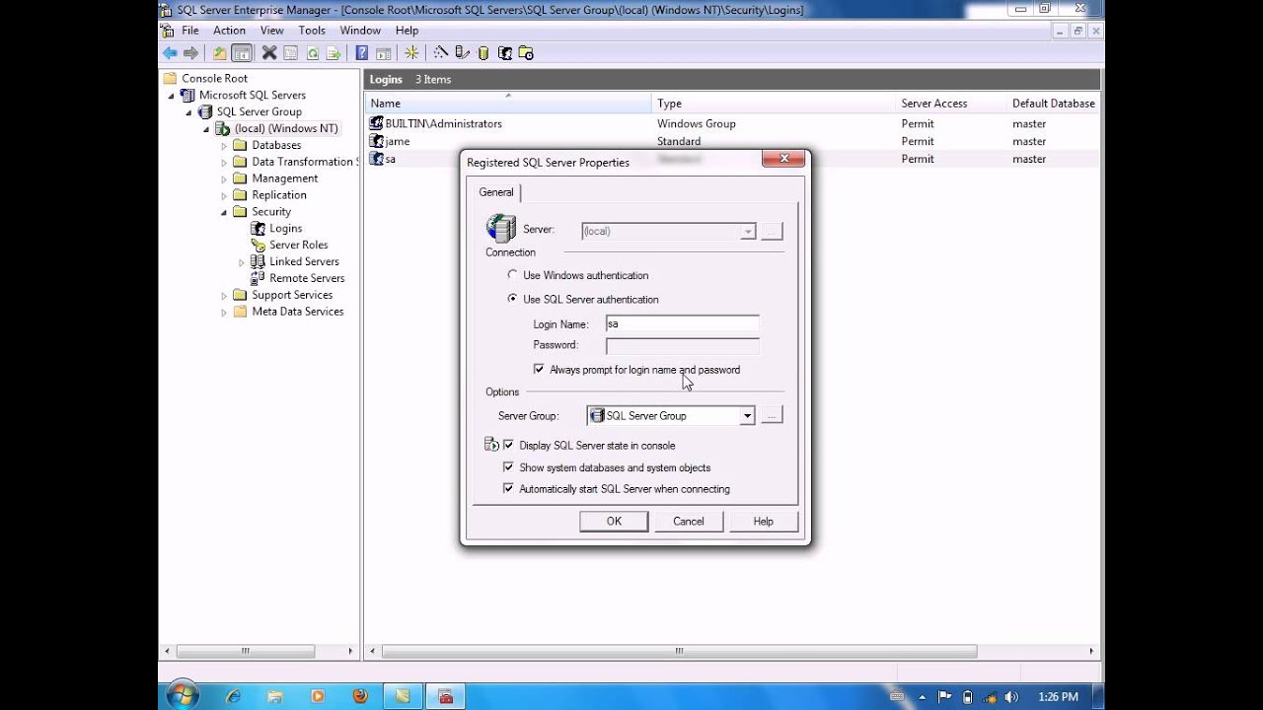Collapse the Security folder
The height and width of the screenshot is (710, 1263).
[224, 212]
